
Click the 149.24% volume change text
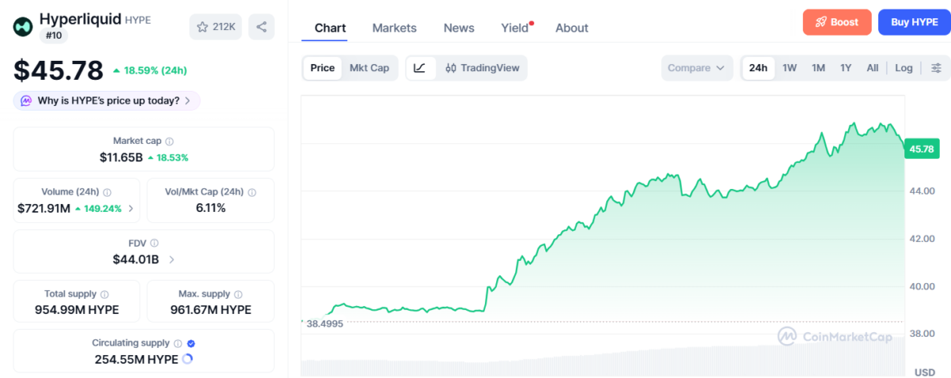click(102, 209)
